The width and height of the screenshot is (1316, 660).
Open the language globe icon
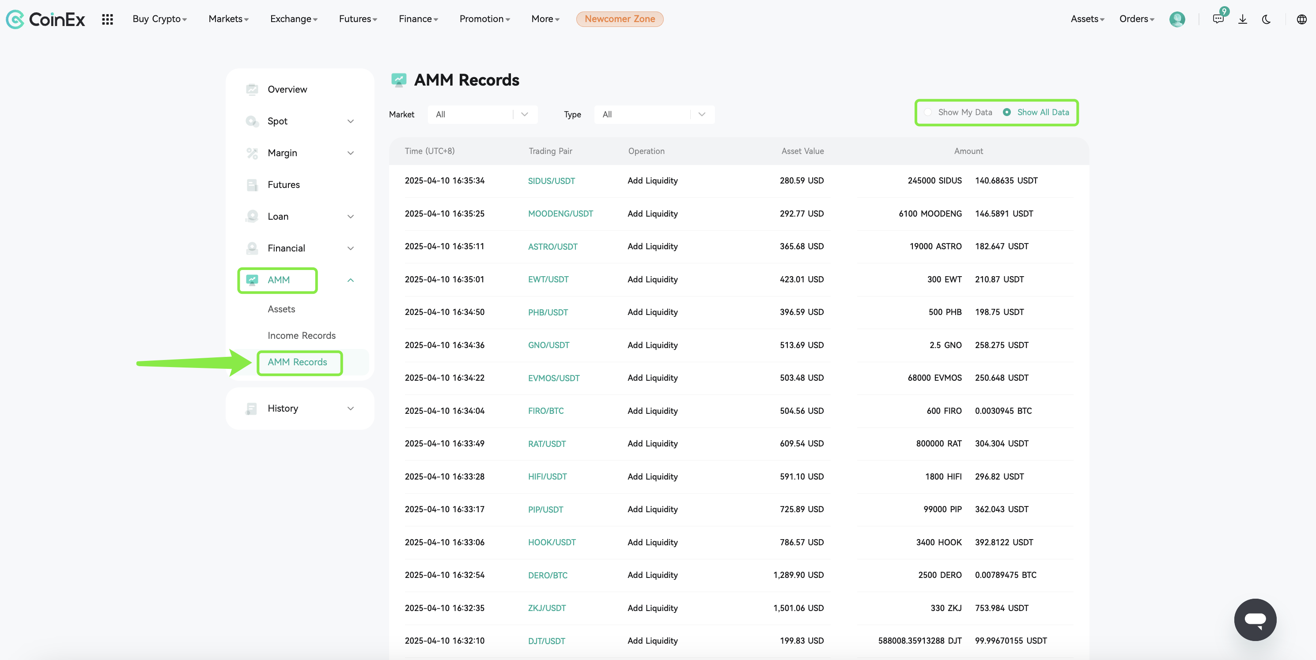pos(1302,19)
